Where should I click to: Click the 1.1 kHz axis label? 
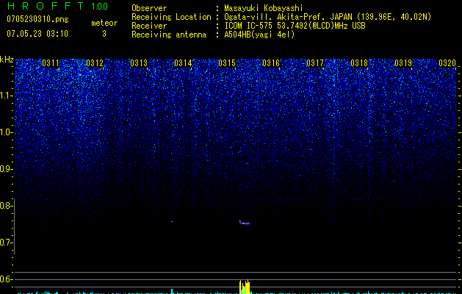(6, 96)
